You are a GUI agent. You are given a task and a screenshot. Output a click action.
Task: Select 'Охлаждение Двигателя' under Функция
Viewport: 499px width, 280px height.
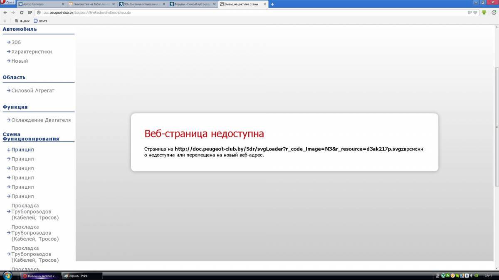pos(41,120)
